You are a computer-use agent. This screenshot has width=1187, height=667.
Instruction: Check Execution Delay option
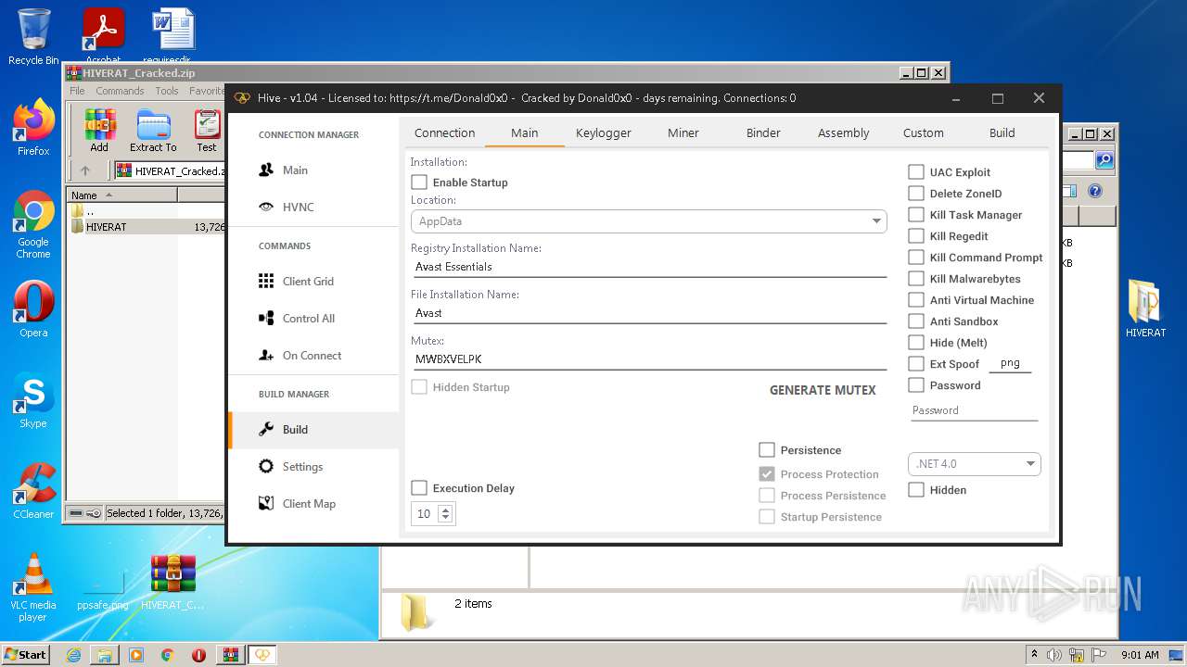419,488
